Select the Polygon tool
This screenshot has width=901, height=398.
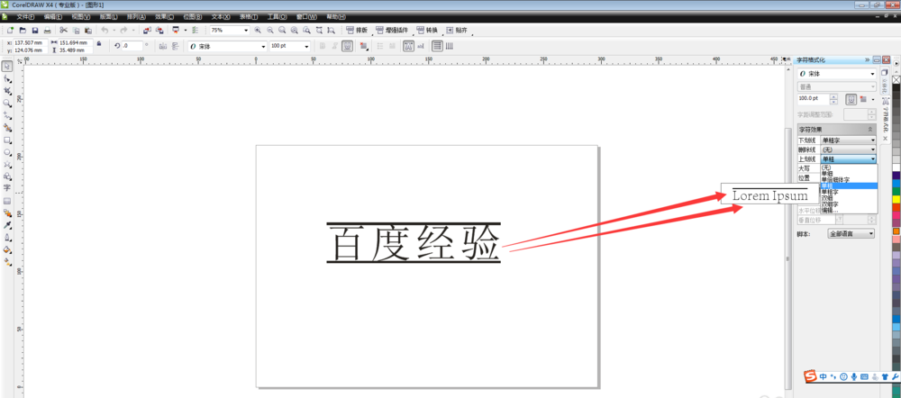[x=7, y=164]
